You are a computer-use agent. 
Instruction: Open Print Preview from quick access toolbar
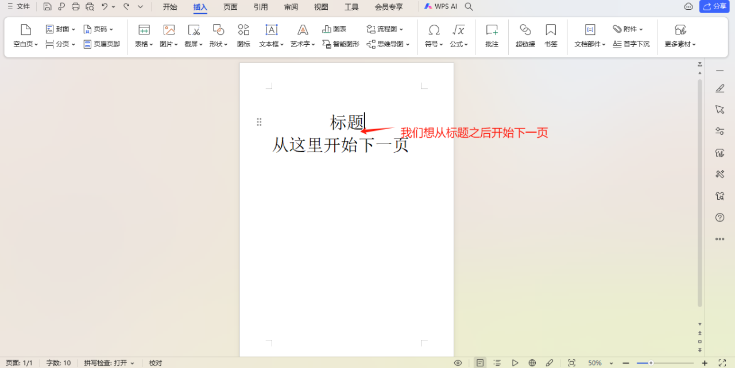point(90,7)
